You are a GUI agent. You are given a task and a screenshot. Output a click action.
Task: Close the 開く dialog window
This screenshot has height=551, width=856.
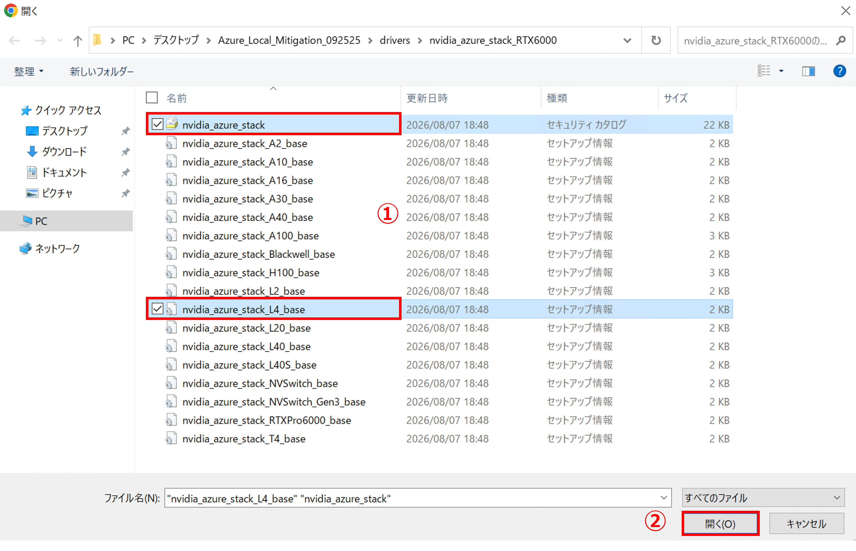(x=845, y=11)
